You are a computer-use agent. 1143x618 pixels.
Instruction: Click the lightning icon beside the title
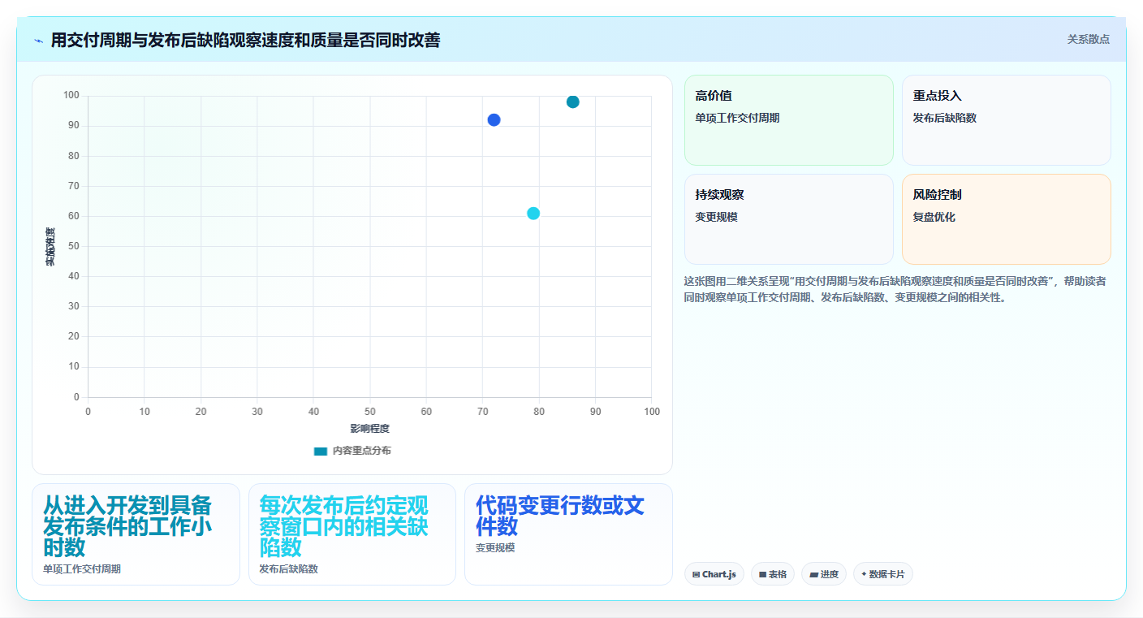pyautogui.click(x=38, y=41)
